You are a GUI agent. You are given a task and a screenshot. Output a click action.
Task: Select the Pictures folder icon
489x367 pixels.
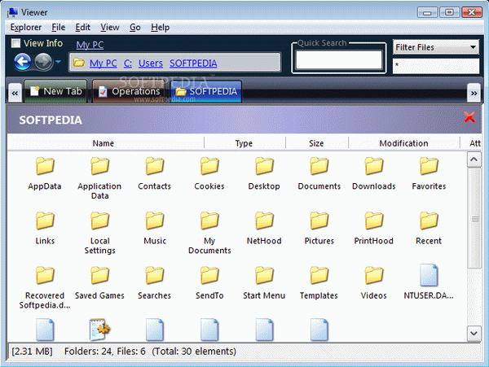coord(319,221)
